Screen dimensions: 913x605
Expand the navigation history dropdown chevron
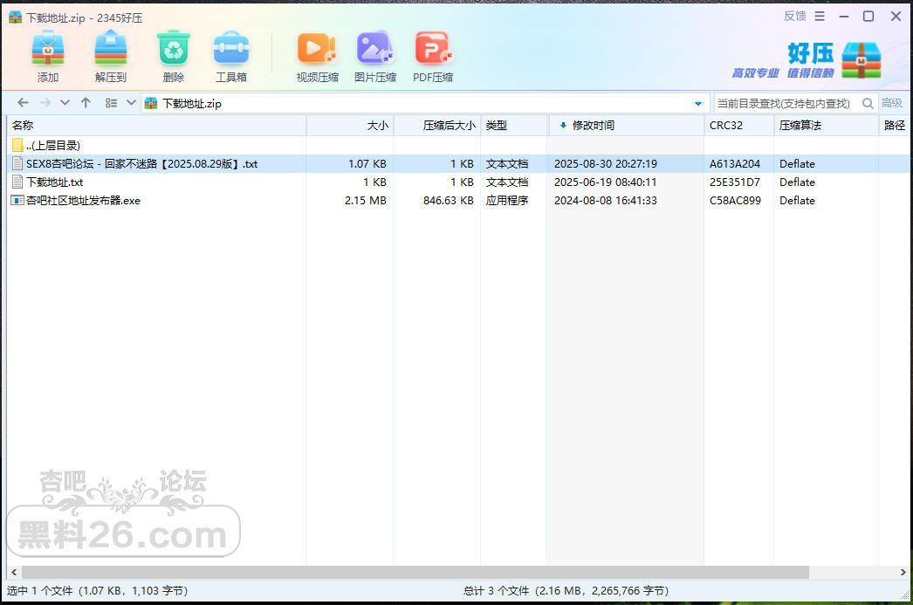65,103
